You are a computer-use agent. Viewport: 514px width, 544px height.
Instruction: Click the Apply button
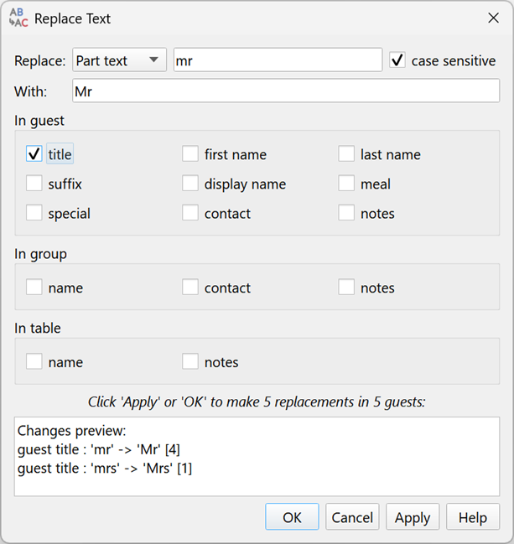(x=413, y=517)
